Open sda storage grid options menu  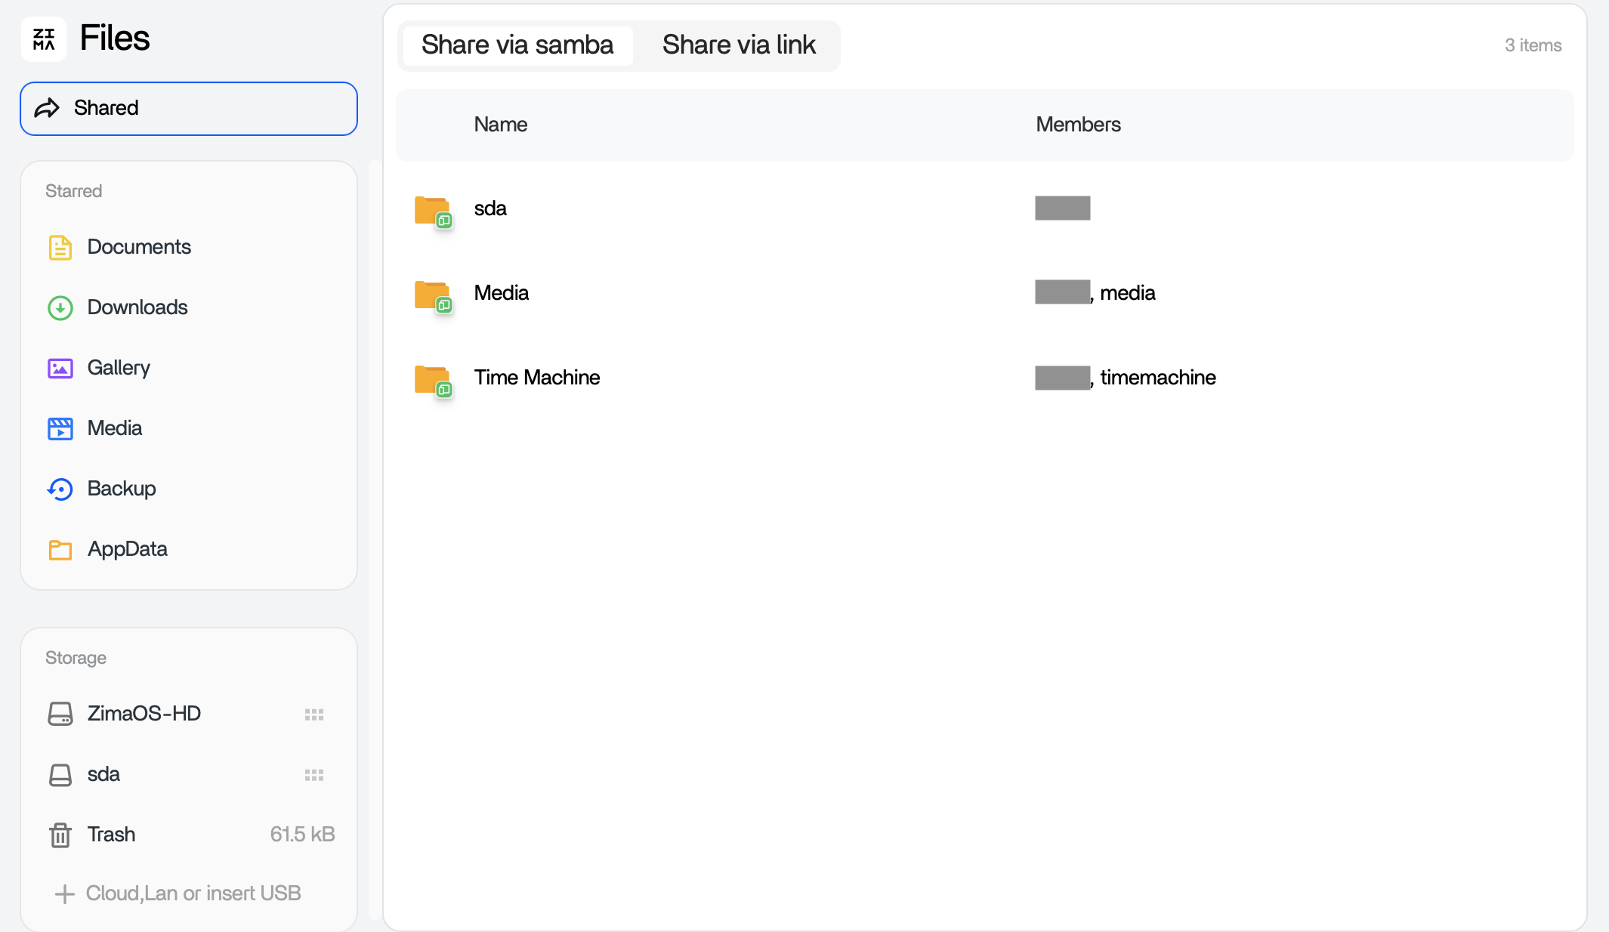click(314, 774)
